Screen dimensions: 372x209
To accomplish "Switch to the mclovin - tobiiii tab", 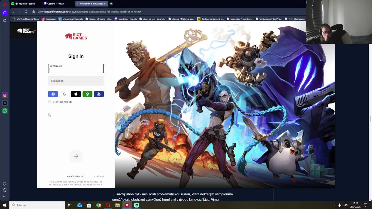I will [25, 4].
